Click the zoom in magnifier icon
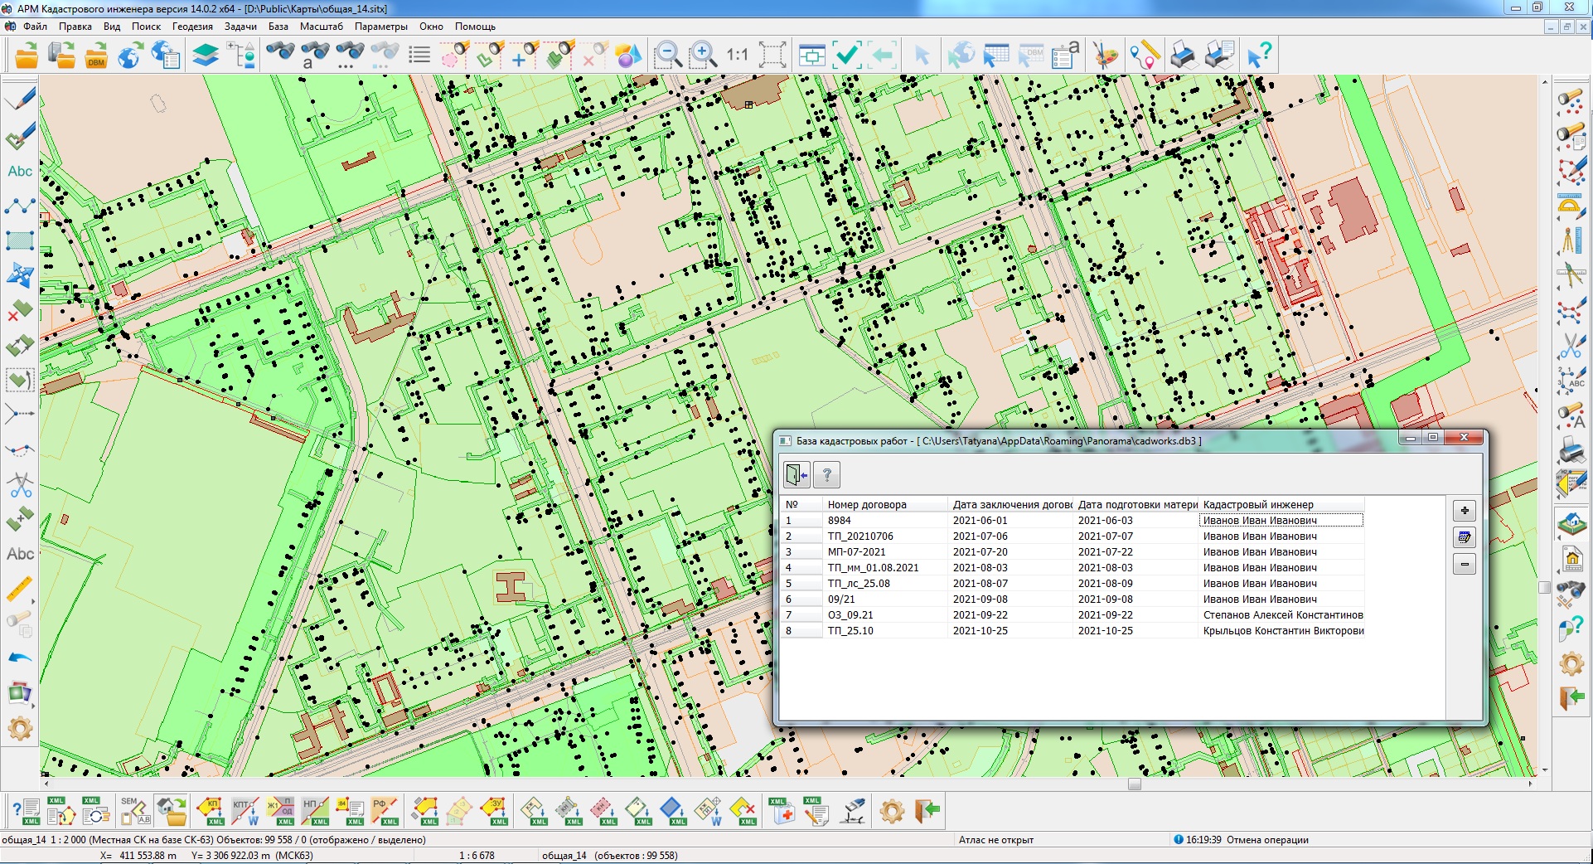The image size is (1593, 864). [x=703, y=56]
